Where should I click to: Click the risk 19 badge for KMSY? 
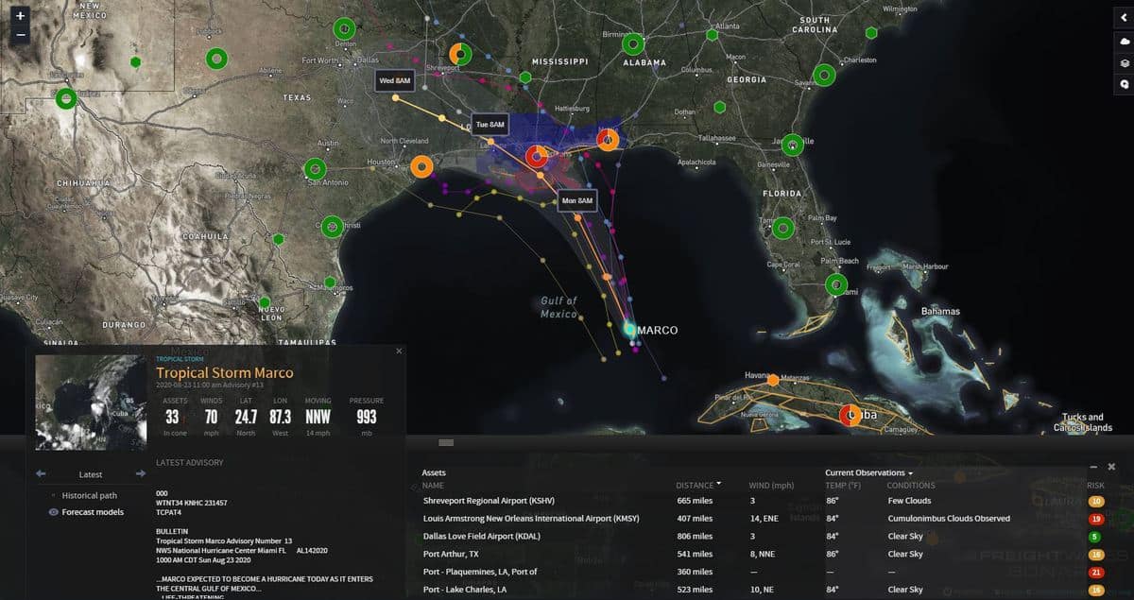[1097, 518]
